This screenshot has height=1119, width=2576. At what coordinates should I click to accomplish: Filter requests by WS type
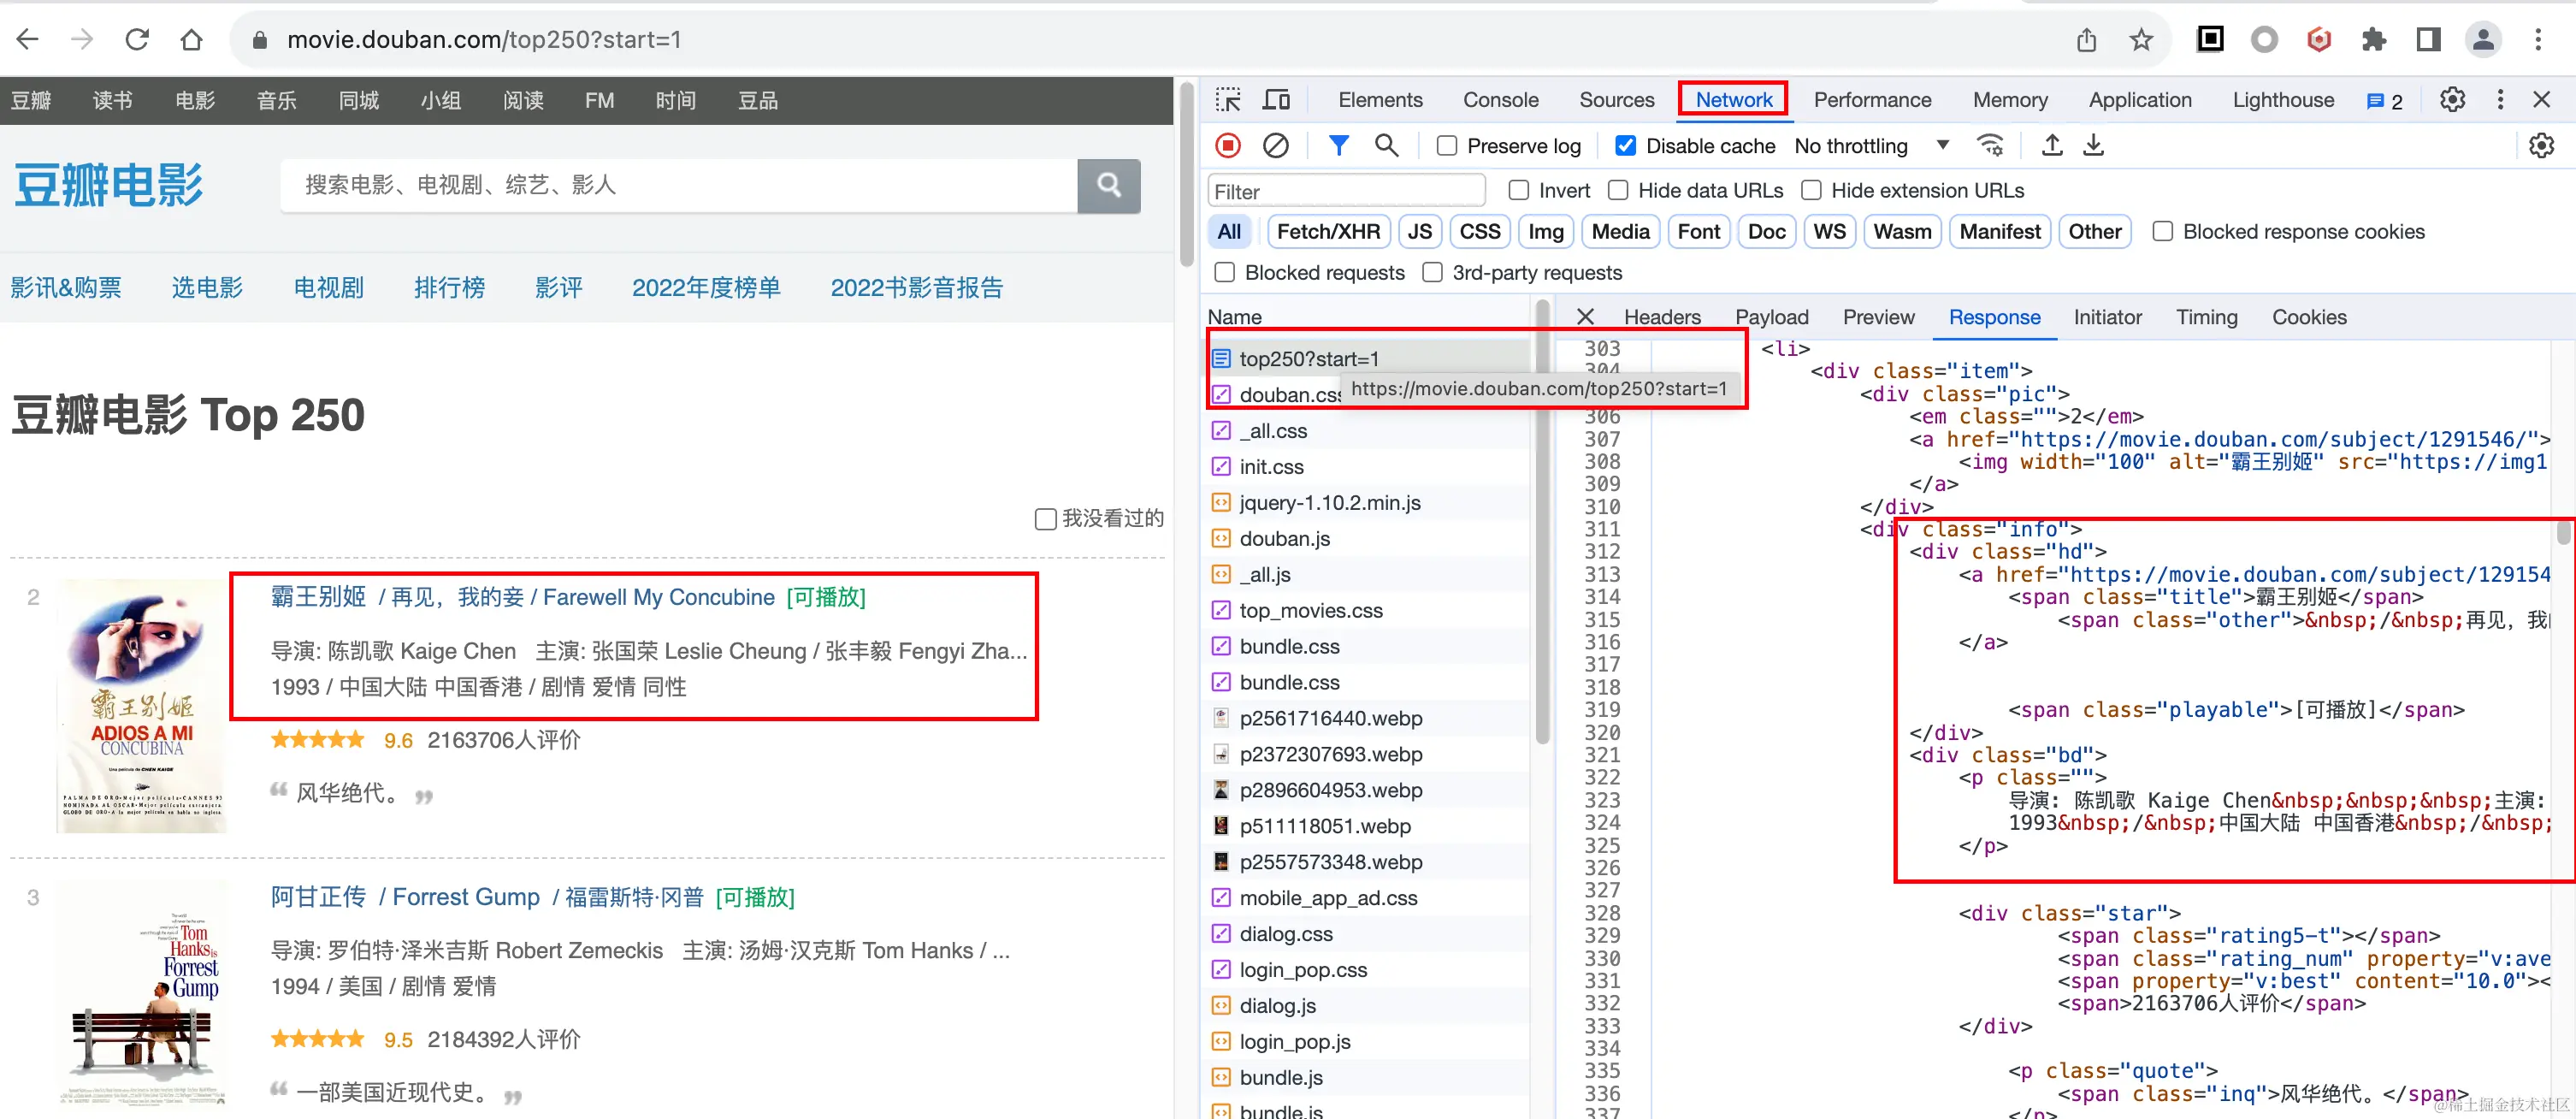(1829, 232)
